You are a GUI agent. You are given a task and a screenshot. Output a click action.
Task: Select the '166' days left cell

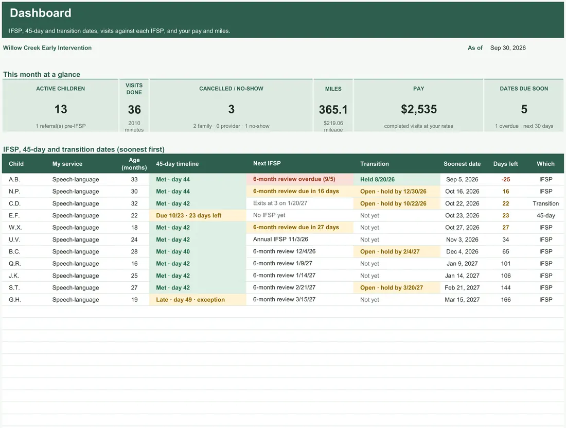point(506,299)
